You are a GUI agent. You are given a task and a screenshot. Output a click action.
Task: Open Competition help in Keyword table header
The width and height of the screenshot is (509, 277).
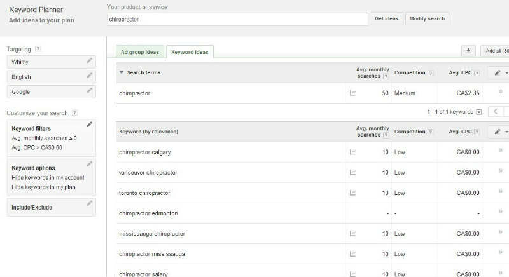click(431, 132)
